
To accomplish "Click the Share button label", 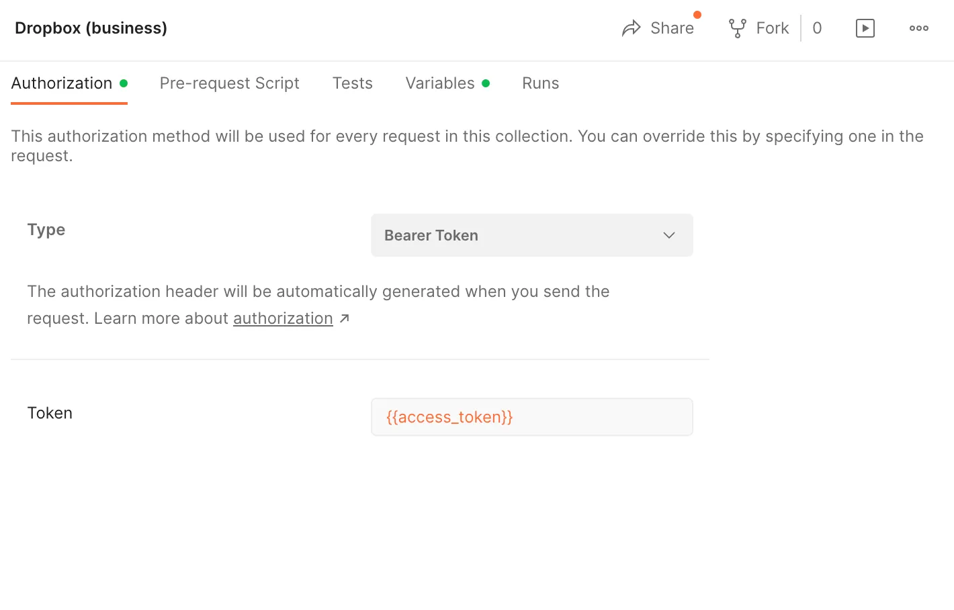I will (x=672, y=28).
